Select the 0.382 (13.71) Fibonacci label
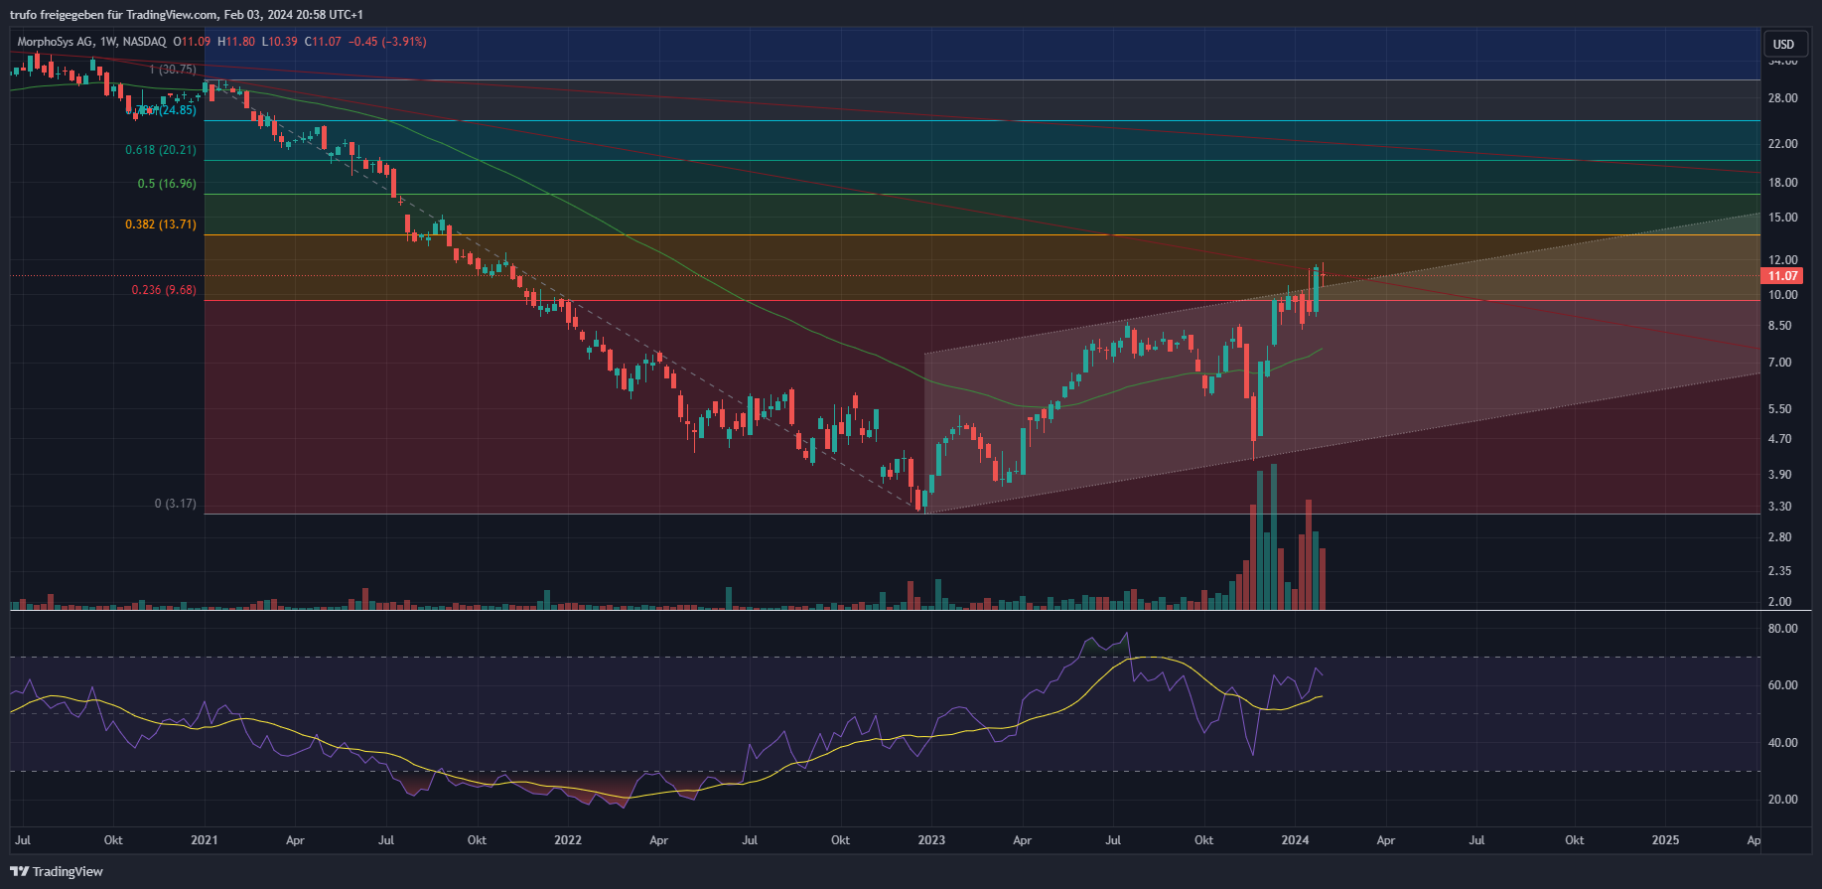Screen dimensions: 1822x889 pos(160,224)
